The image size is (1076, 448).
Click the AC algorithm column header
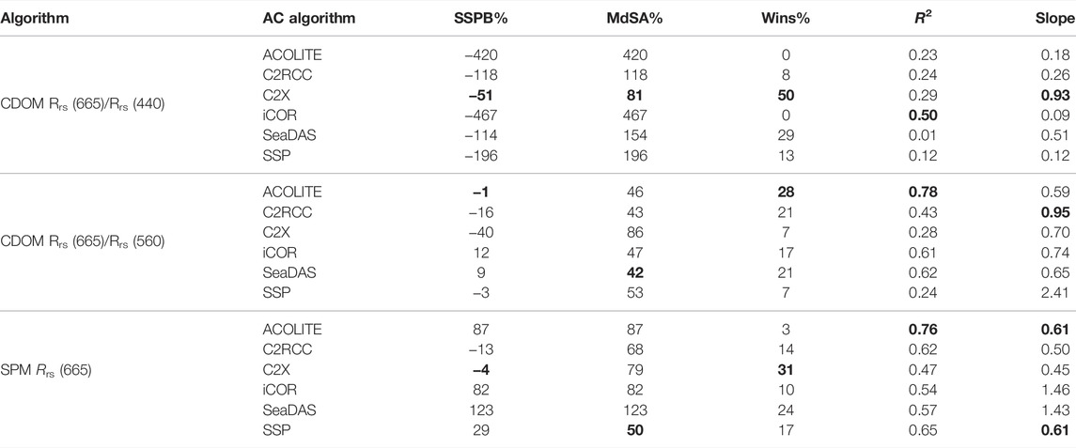click(305, 19)
